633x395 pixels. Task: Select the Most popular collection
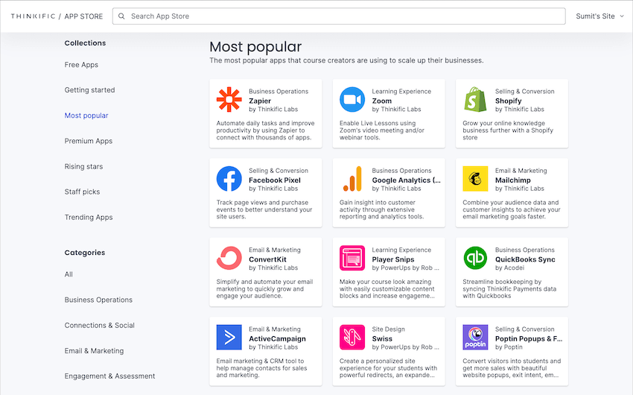coord(86,116)
